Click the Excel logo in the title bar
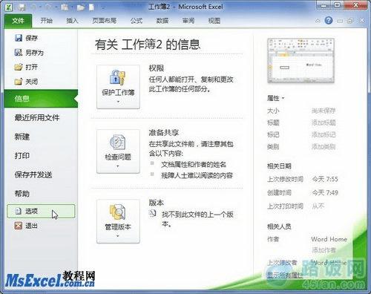 point(9,7)
